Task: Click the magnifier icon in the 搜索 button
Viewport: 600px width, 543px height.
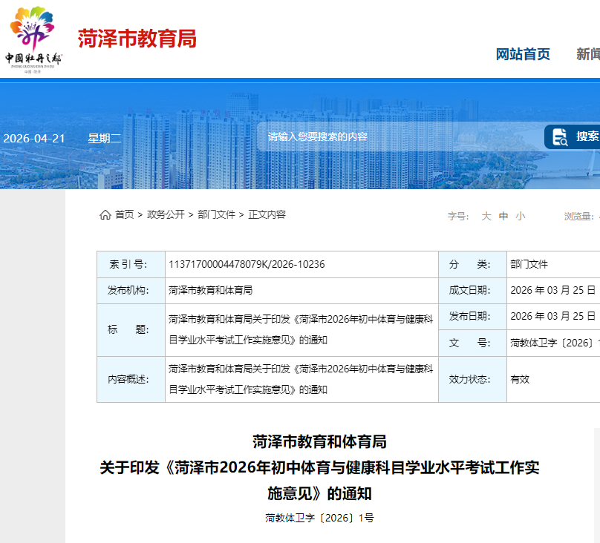Action: (x=560, y=136)
